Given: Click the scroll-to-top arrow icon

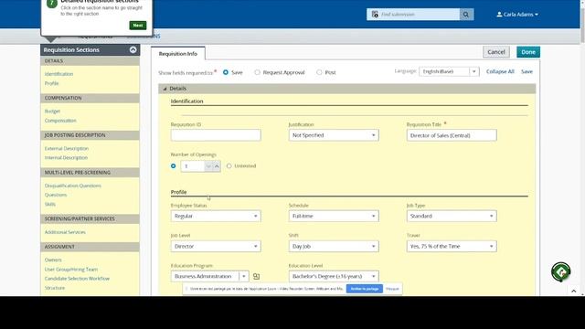Looking at the screenshot, I should [x=574, y=291].
